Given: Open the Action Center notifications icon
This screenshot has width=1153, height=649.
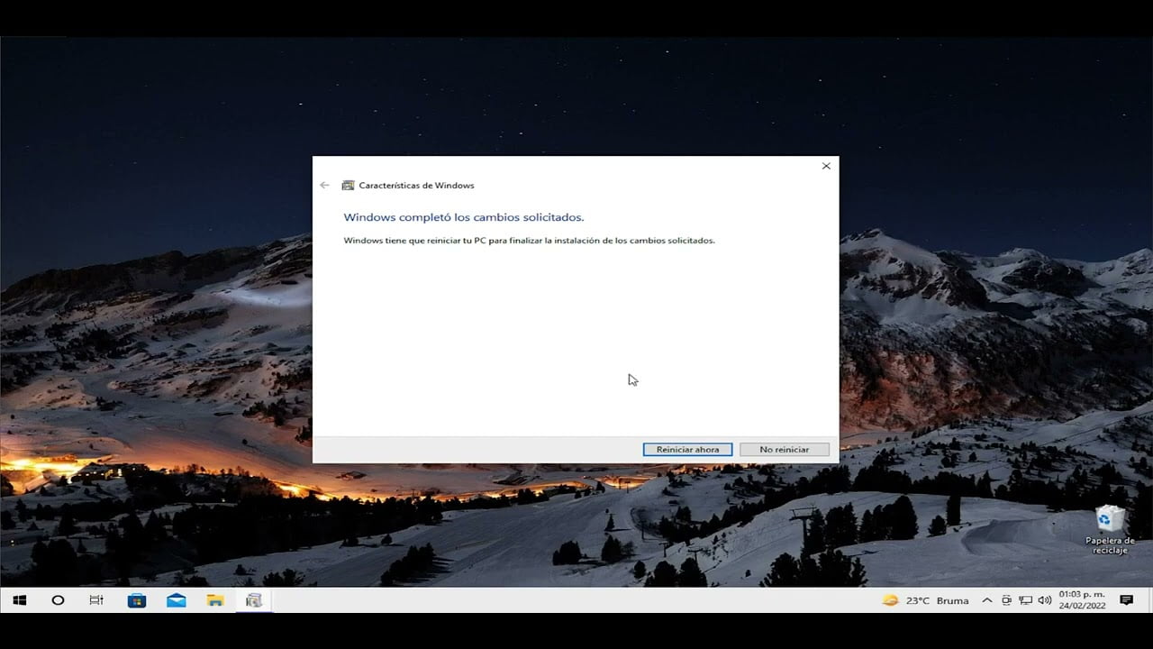Looking at the screenshot, I should coord(1126,600).
